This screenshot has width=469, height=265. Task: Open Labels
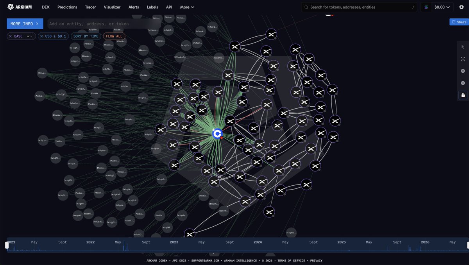click(152, 7)
